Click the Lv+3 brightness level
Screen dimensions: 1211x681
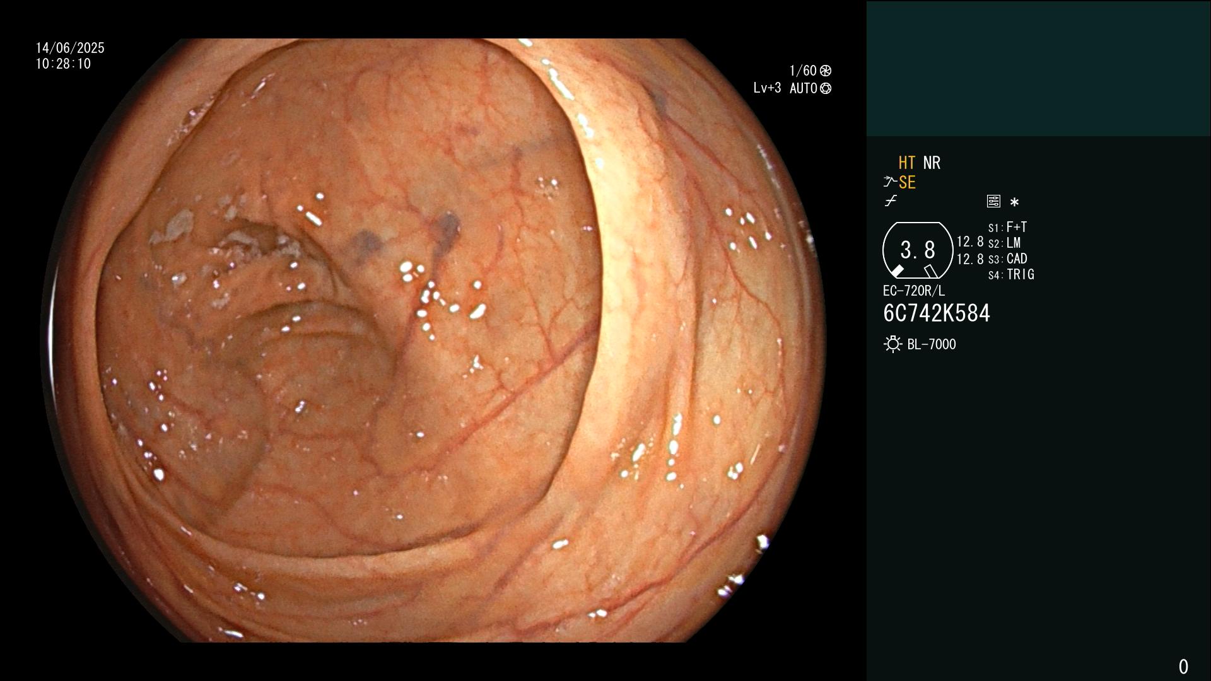point(767,88)
